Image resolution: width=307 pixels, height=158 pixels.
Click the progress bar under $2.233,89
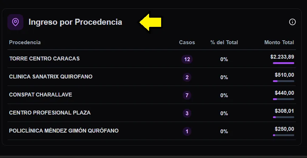pos(283,63)
